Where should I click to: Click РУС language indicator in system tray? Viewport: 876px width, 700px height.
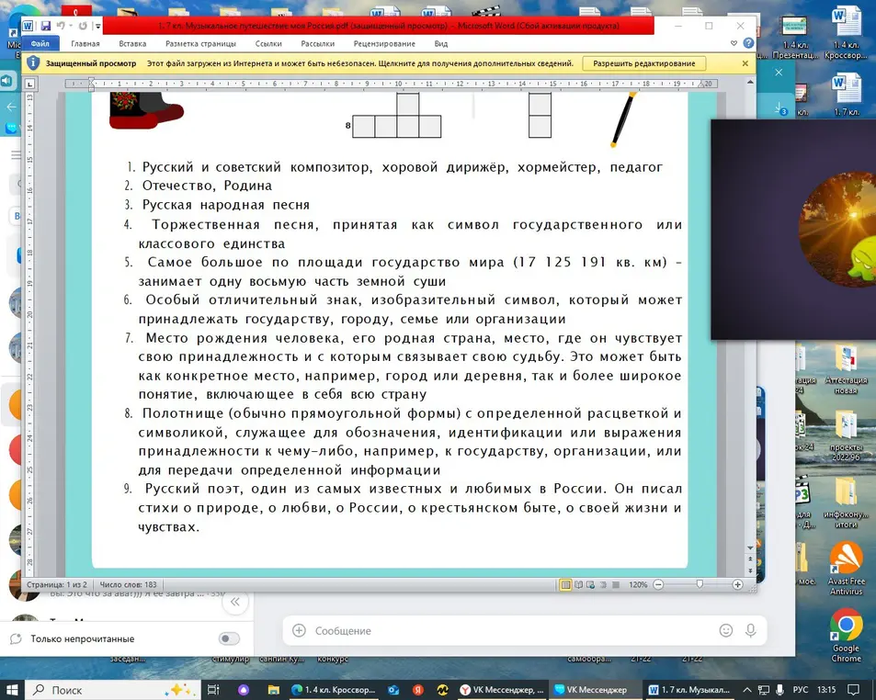click(801, 690)
